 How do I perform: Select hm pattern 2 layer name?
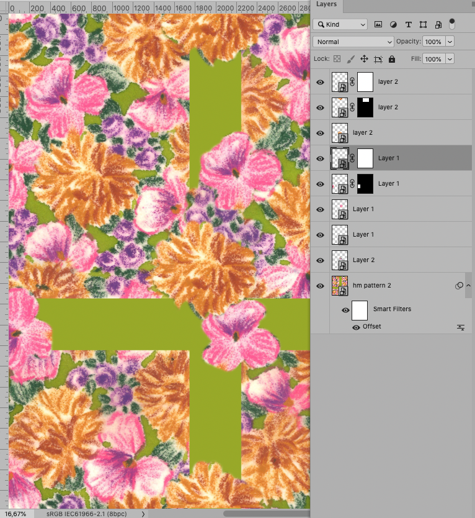pos(372,286)
